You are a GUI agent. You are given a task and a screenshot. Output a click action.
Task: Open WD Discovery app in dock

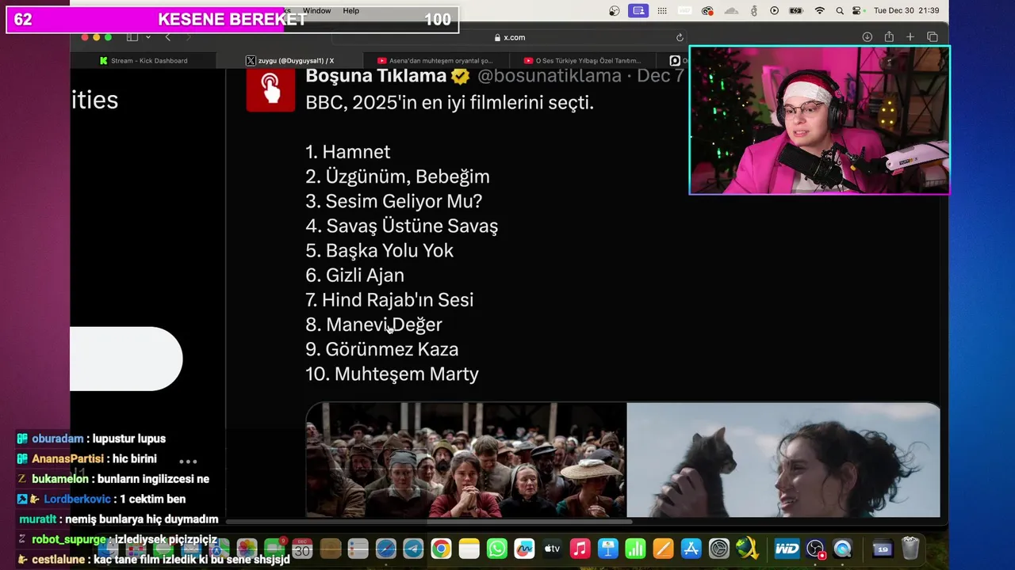(787, 549)
